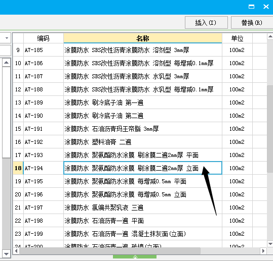This screenshot has height=261, width=273.
Task: Click the horizontal scrollbar left arrow
Action: pos(16,251)
